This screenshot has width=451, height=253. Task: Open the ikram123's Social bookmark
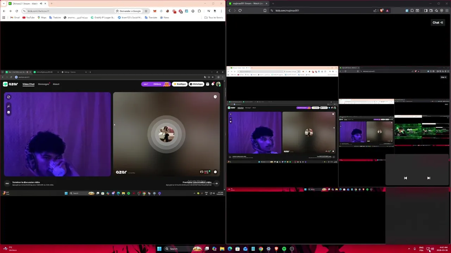(130, 18)
